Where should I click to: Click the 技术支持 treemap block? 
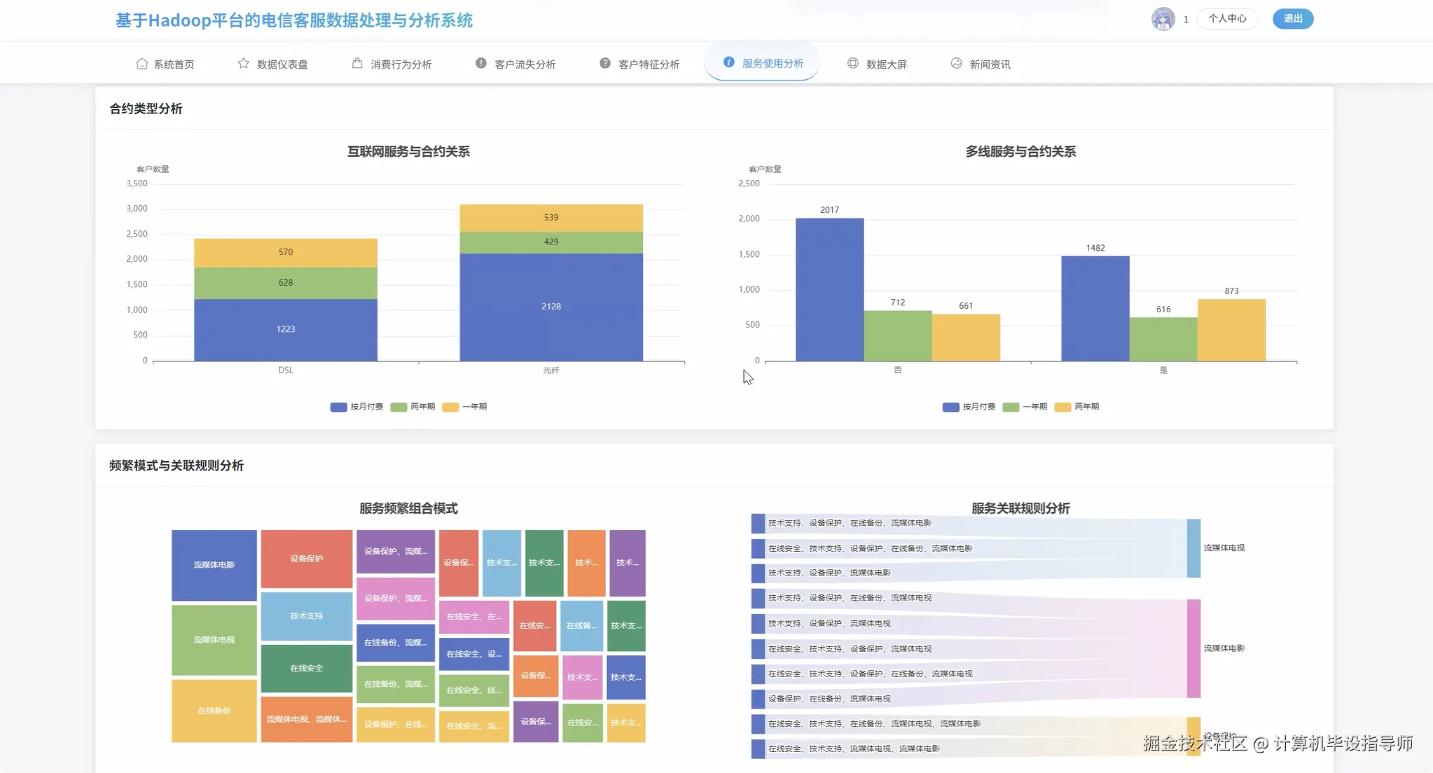tap(307, 616)
